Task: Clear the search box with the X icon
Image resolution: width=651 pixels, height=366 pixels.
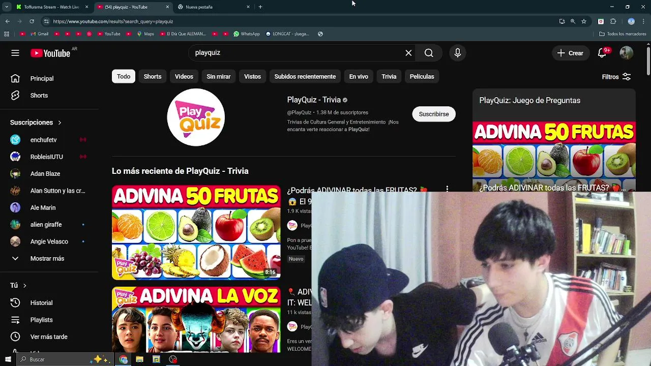Action: pyautogui.click(x=408, y=53)
